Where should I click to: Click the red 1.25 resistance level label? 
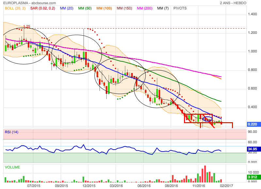click(x=27, y=26)
